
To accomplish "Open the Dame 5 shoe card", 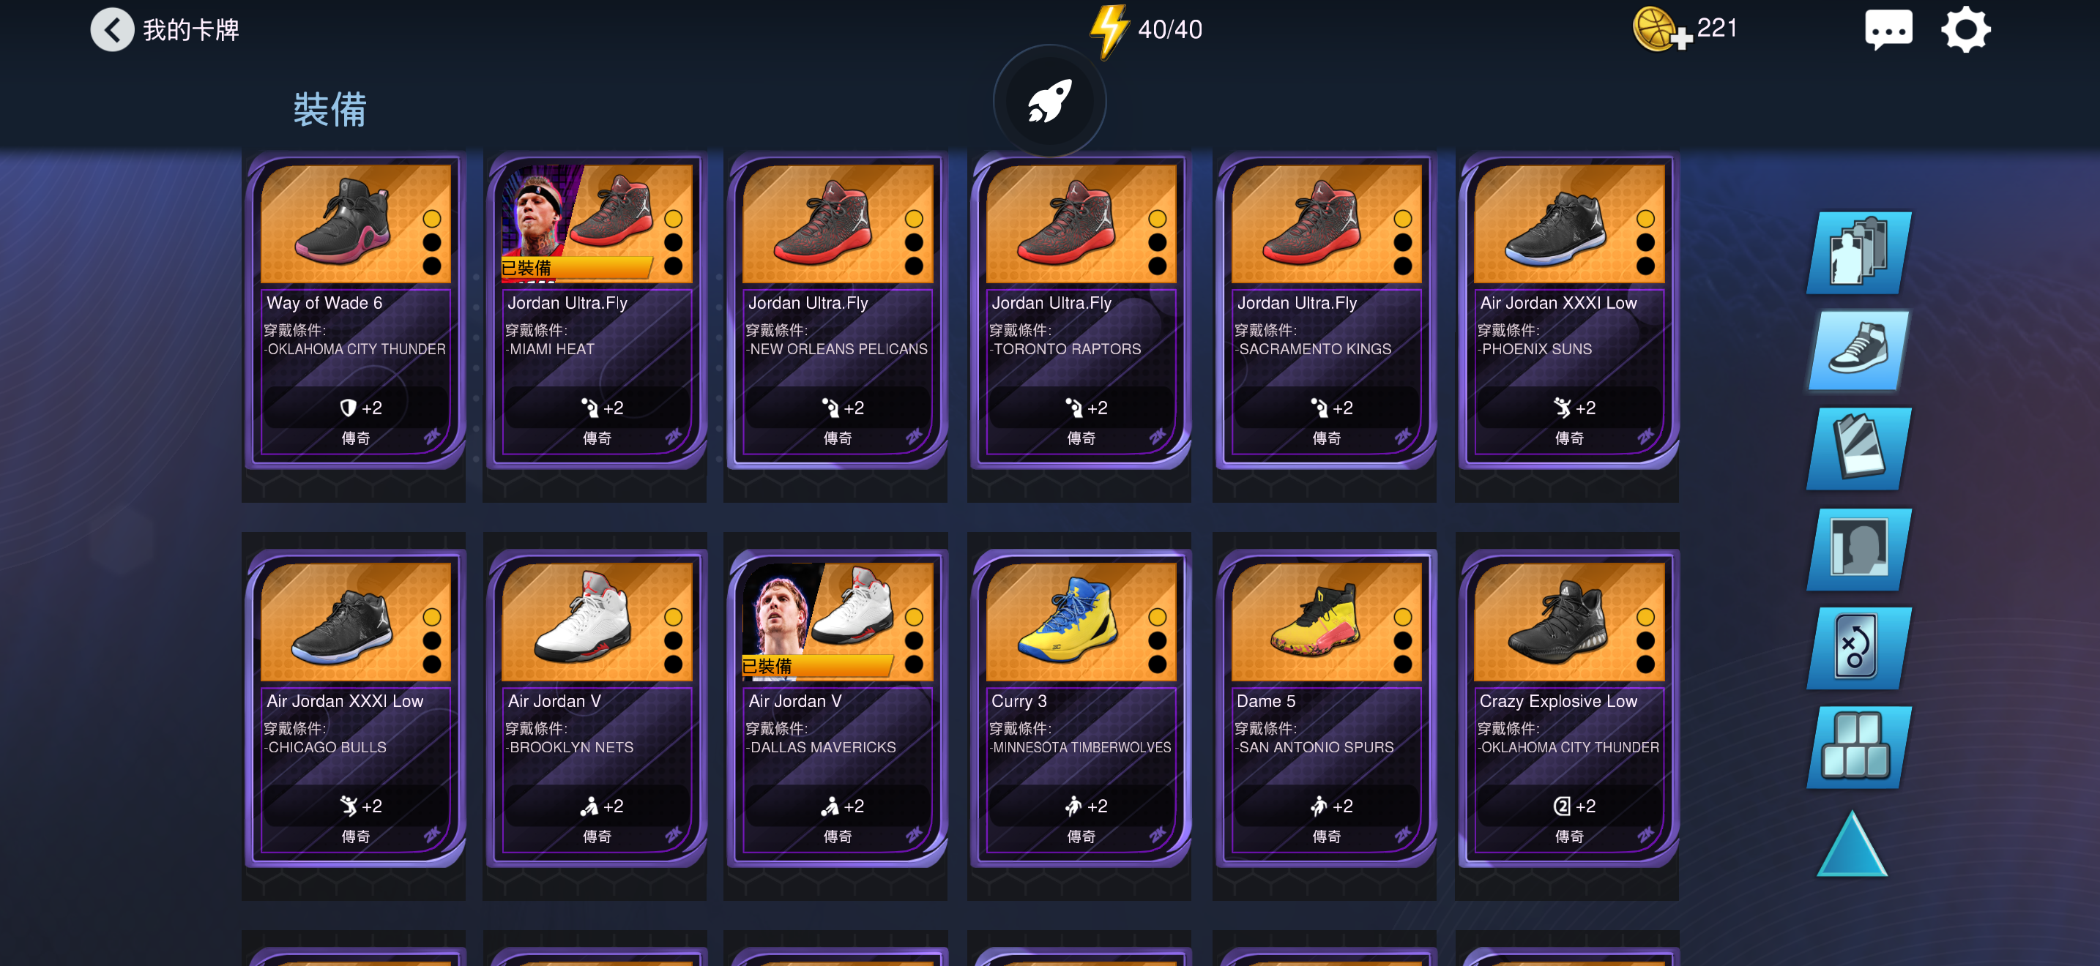I will coord(1325,708).
